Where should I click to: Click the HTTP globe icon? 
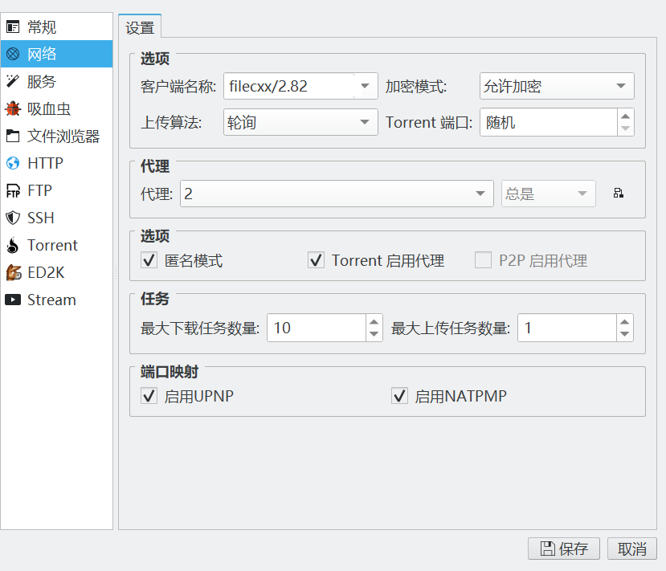[13, 163]
